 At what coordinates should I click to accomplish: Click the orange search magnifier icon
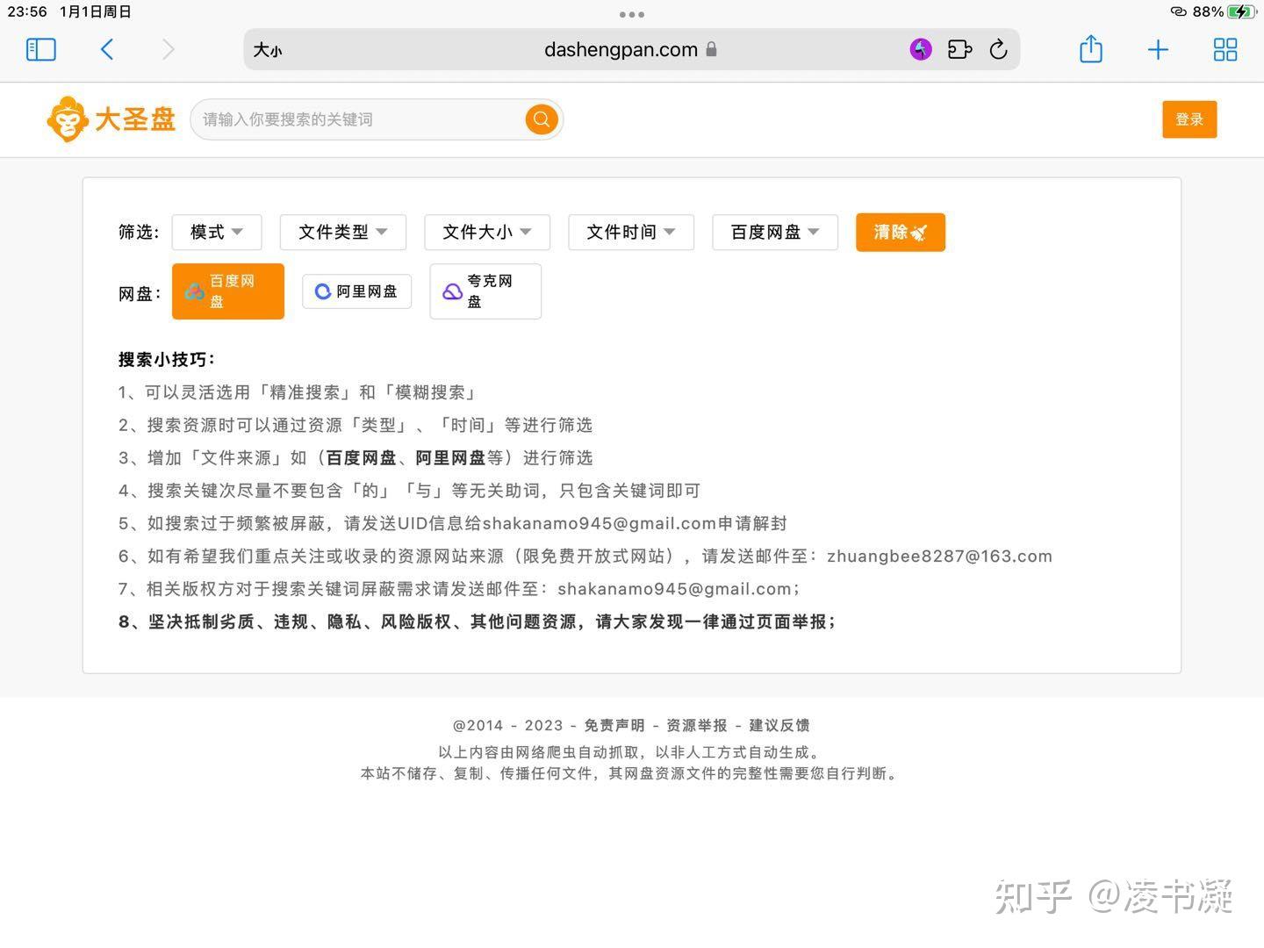click(542, 119)
